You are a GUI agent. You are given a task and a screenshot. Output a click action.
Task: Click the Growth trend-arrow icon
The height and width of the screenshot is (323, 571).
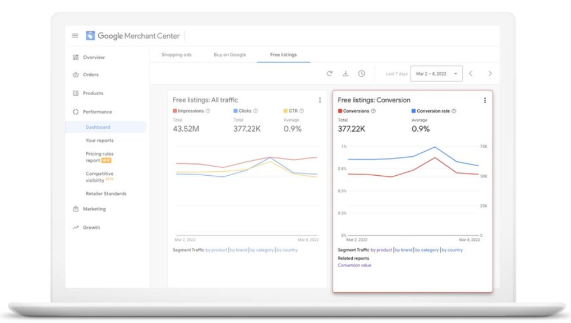[76, 227]
